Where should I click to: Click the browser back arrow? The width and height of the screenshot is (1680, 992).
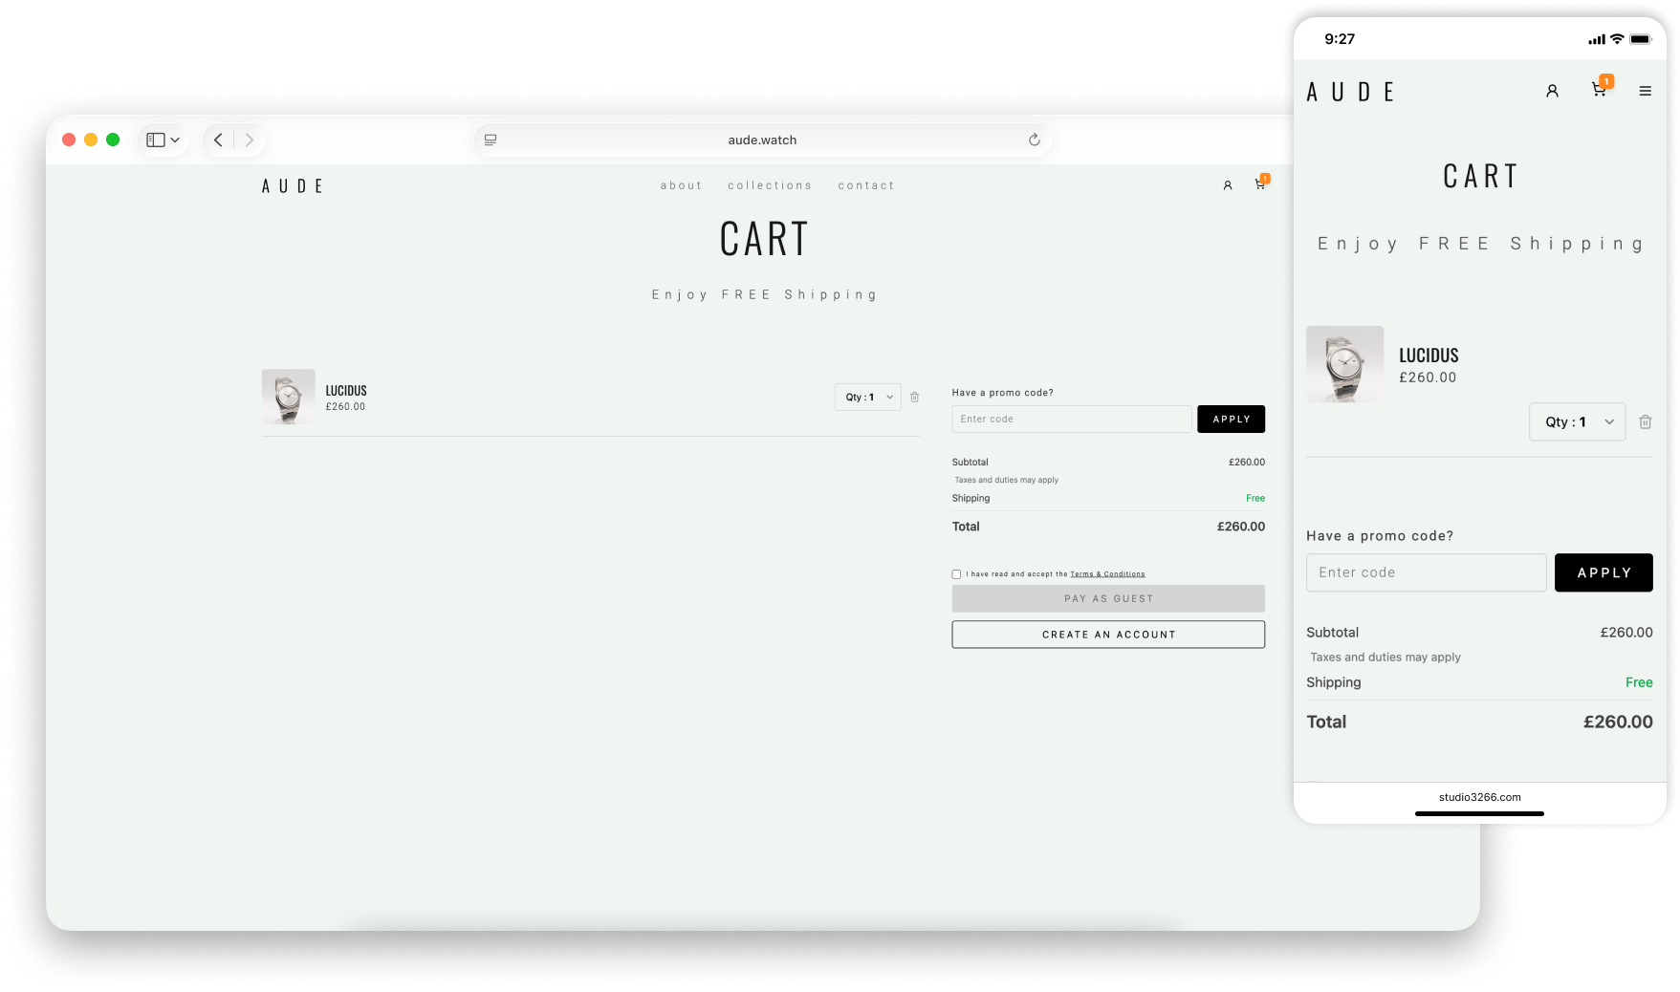(218, 140)
